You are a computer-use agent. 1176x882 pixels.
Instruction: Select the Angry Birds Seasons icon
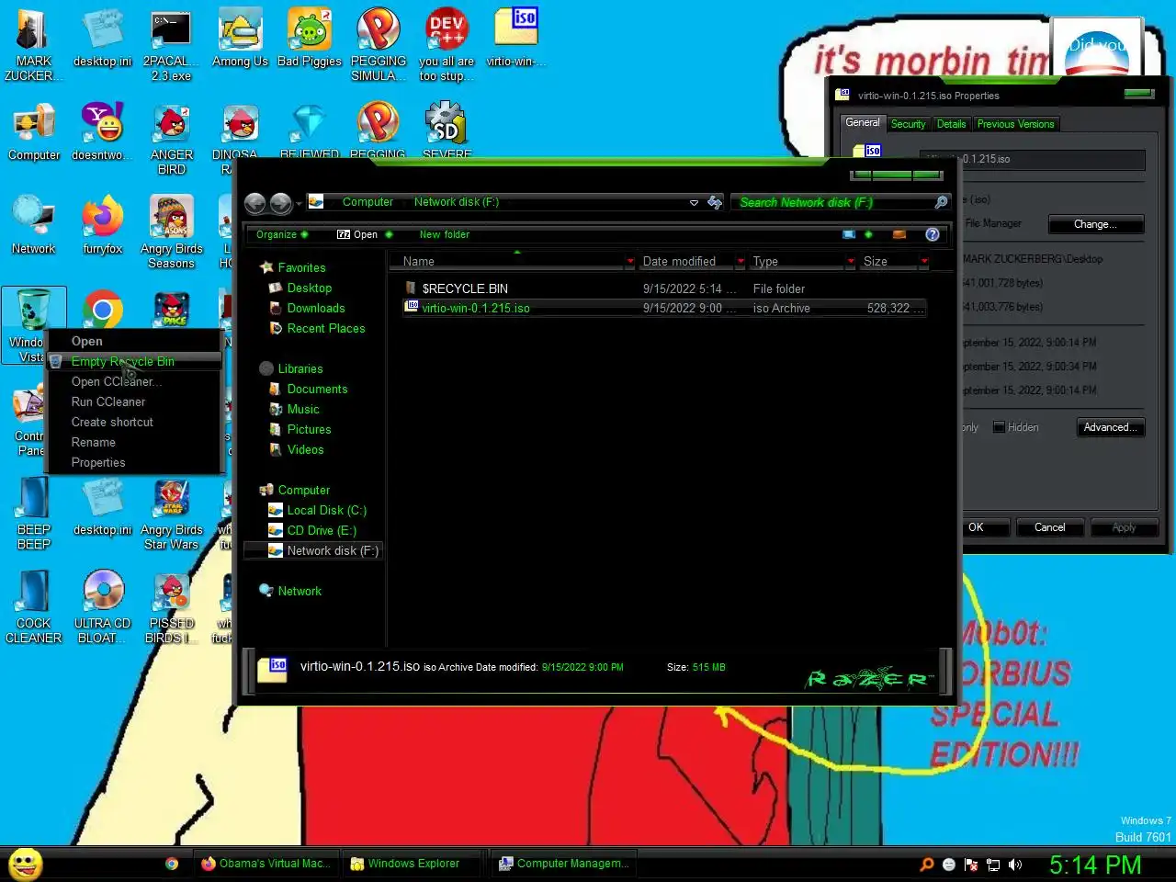(171, 233)
